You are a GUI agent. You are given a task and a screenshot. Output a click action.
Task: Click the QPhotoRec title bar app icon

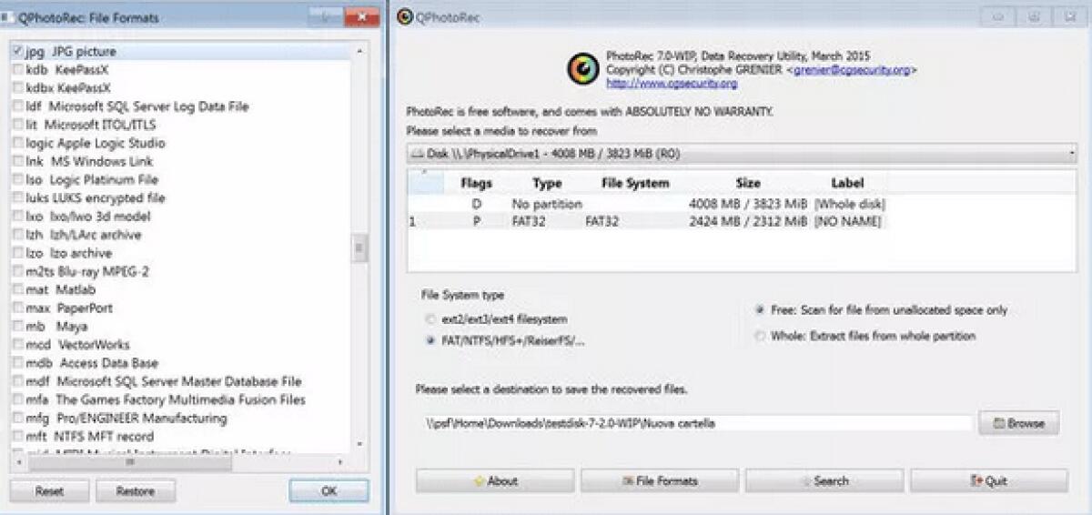tap(405, 15)
